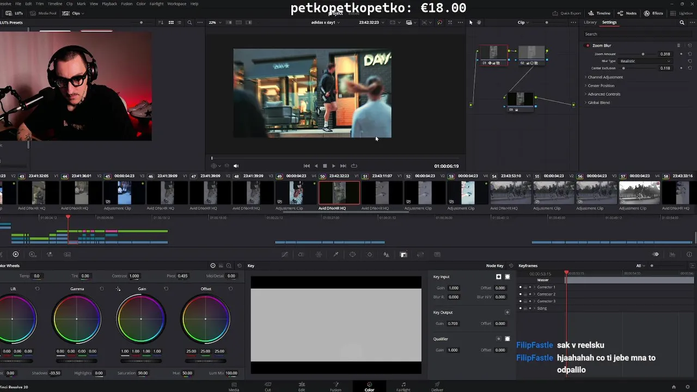Open the Tracker palette icon
This screenshot has height=392, width=697.
369,254
